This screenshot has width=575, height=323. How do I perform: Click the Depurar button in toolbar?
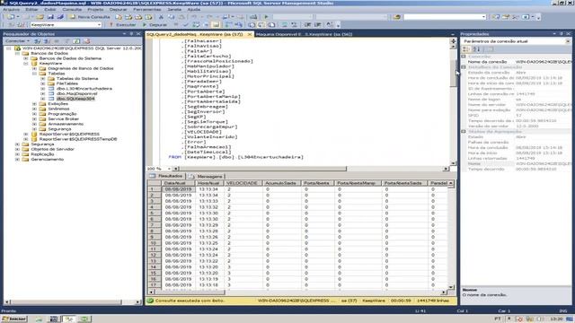pyautogui.click(x=155, y=25)
